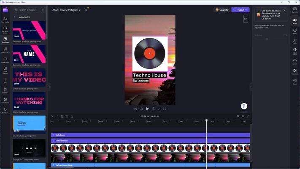The width and height of the screenshot is (300, 169).
Task: Open the Captions panel
Action: click(x=295, y=10)
